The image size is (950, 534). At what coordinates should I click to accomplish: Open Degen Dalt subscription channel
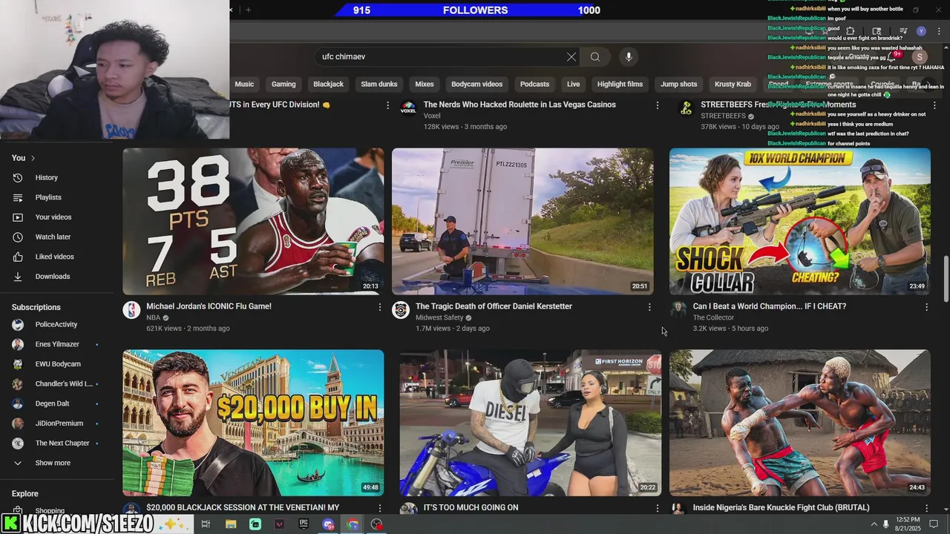[x=50, y=403]
